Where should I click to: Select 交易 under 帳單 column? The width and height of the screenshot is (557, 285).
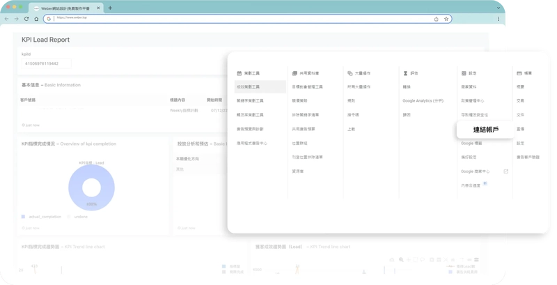point(520,100)
